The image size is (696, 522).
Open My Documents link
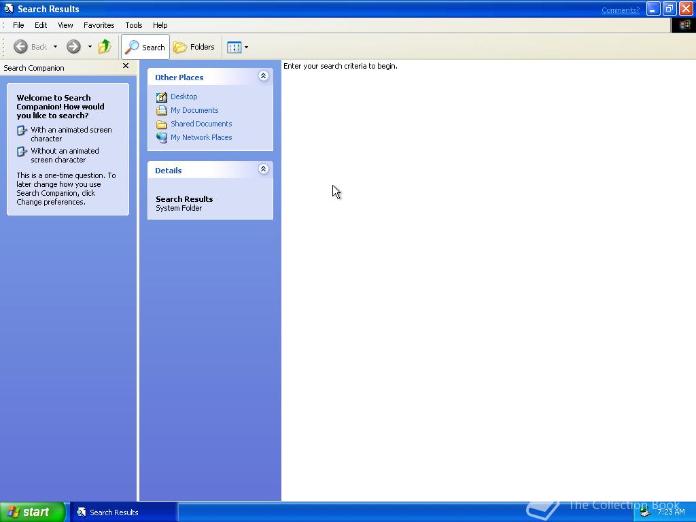pos(194,110)
